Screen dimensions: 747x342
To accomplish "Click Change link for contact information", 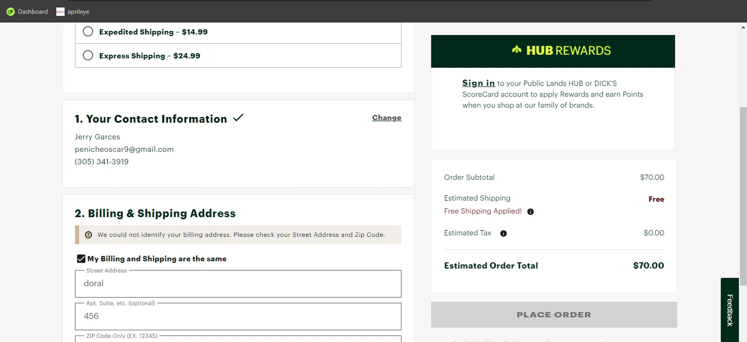I will point(386,118).
